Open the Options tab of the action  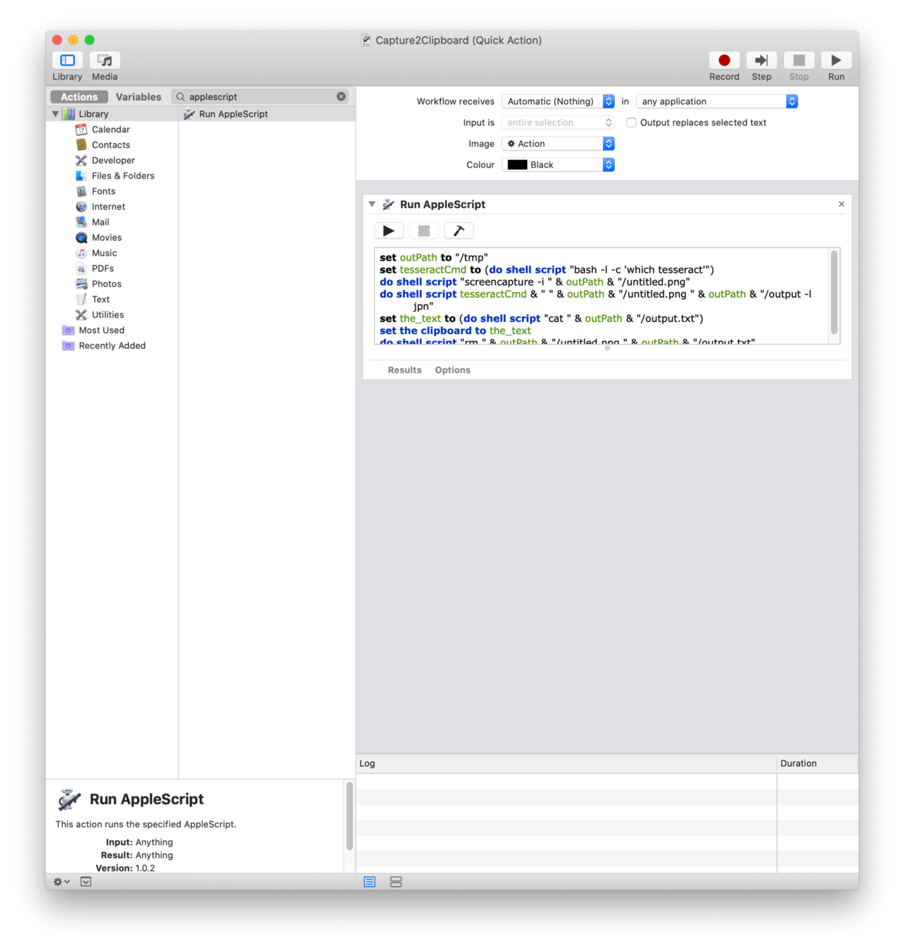453,370
